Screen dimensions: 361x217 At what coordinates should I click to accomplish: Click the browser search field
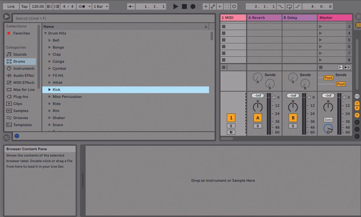pyautogui.click(x=111, y=18)
